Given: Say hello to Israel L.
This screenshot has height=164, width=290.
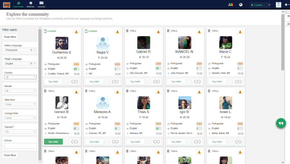Looking at the screenshot, I should [x=217, y=142].
